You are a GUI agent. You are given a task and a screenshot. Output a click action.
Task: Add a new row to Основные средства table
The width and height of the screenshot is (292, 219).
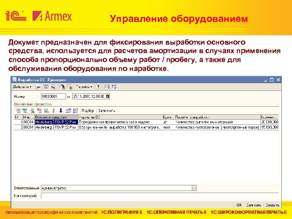tap(18, 111)
